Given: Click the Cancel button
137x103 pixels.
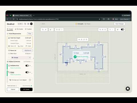Looking at the screenshot, I should (x=13, y=89).
